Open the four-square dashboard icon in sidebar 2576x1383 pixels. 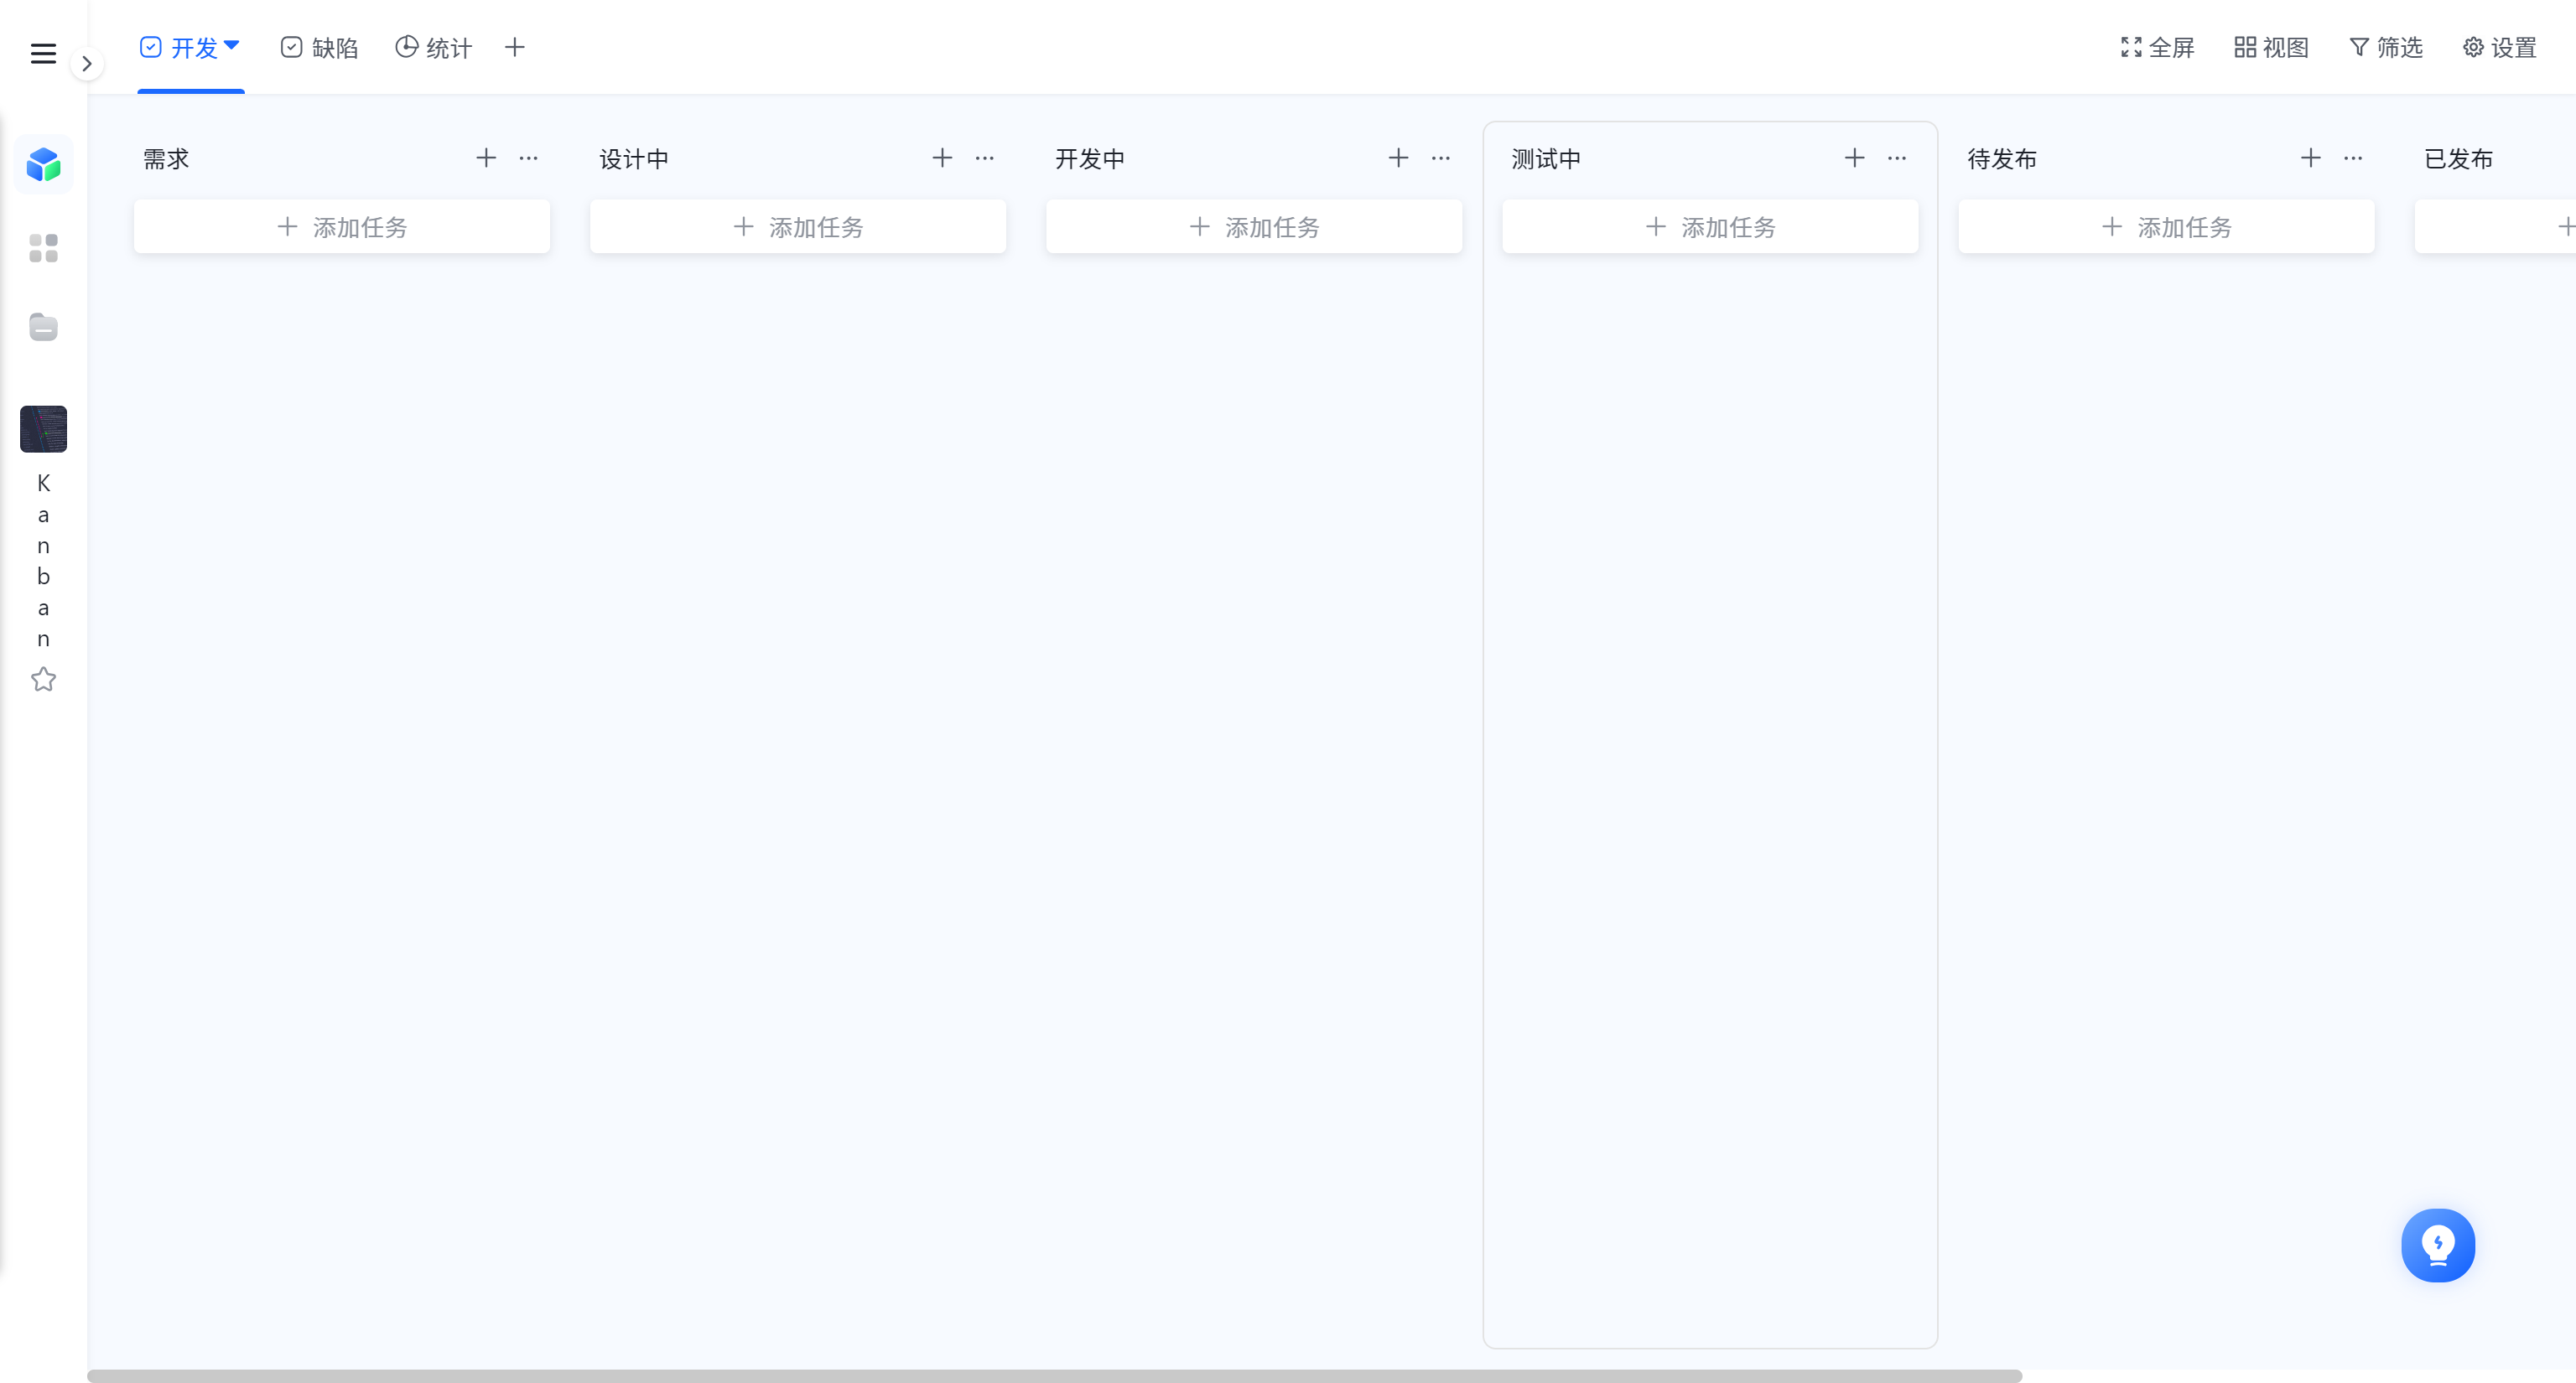coord(43,248)
